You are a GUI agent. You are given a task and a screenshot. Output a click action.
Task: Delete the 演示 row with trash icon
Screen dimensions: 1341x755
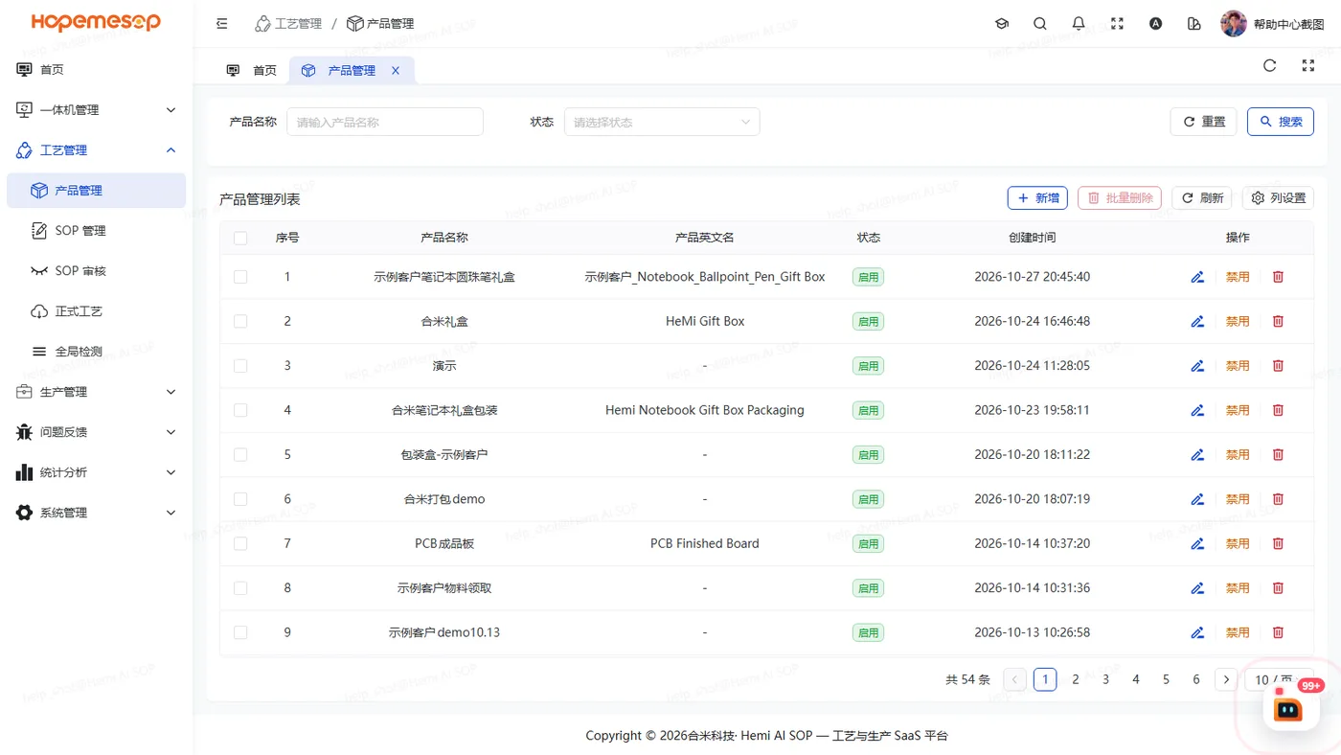coord(1278,366)
